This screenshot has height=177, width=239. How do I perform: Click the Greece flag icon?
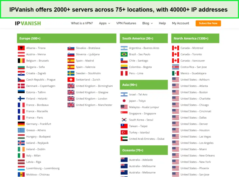click(21, 130)
